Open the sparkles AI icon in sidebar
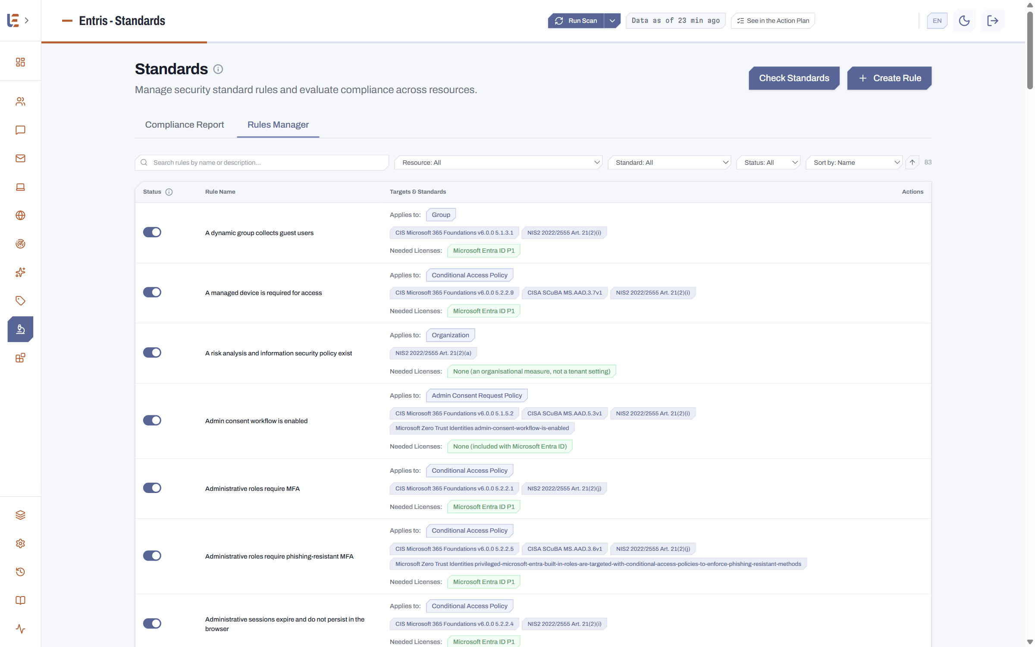This screenshot has width=1035, height=647. coord(20,272)
